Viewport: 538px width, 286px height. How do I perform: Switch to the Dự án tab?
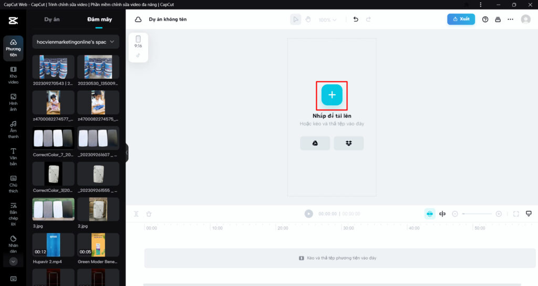51,19
